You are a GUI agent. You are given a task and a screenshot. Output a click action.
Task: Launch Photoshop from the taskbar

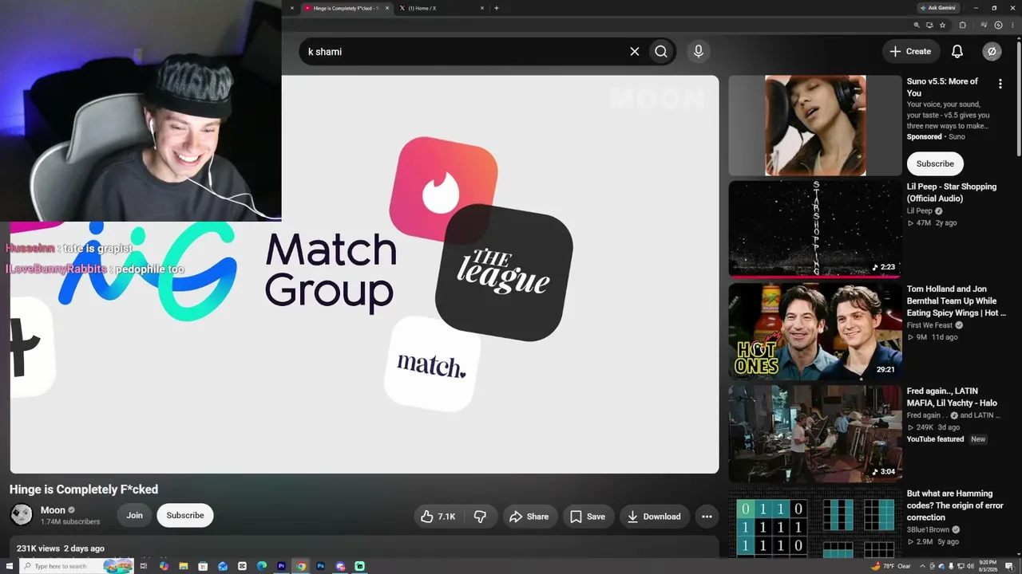tap(321, 566)
